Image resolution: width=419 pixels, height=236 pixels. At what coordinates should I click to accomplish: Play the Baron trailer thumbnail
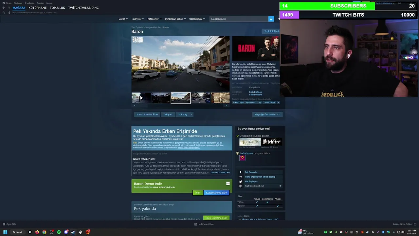(x=141, y=98)
